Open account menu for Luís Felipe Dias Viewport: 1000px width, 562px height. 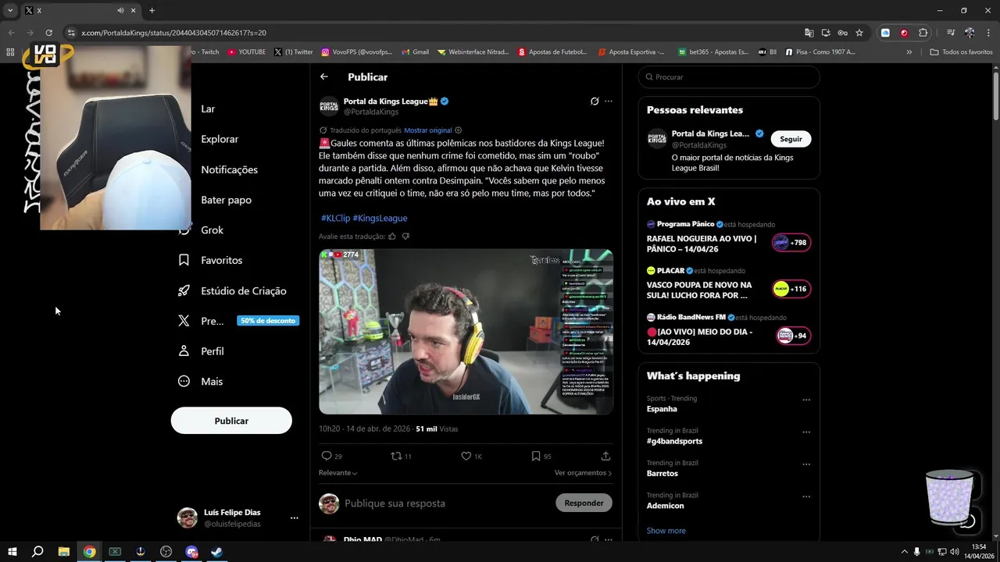tap(295, 518)
